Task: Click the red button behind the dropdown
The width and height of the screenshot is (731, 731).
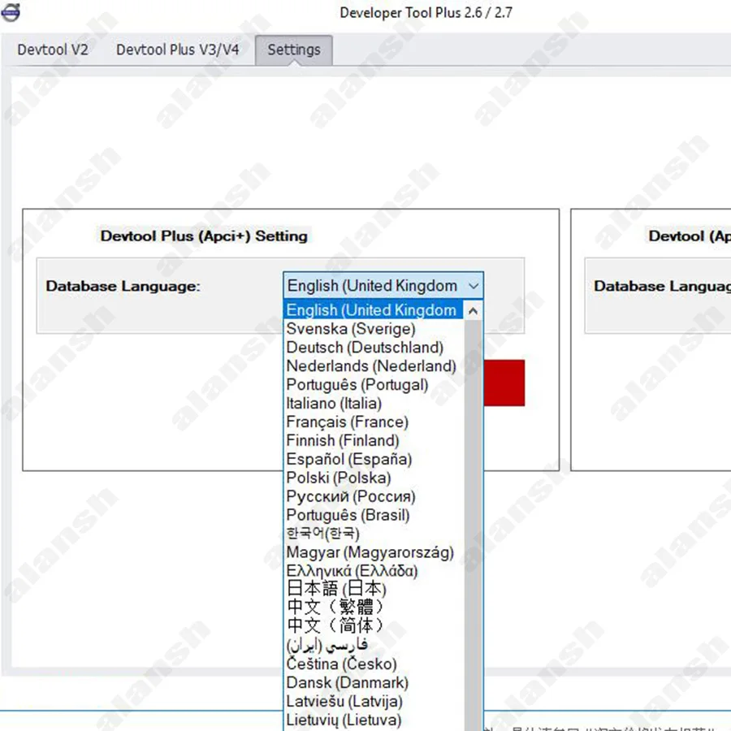Action: pyautogui.click(x=504, y=383)
